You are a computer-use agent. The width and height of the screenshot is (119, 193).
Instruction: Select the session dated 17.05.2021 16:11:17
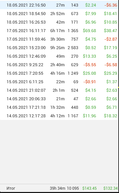59,30
